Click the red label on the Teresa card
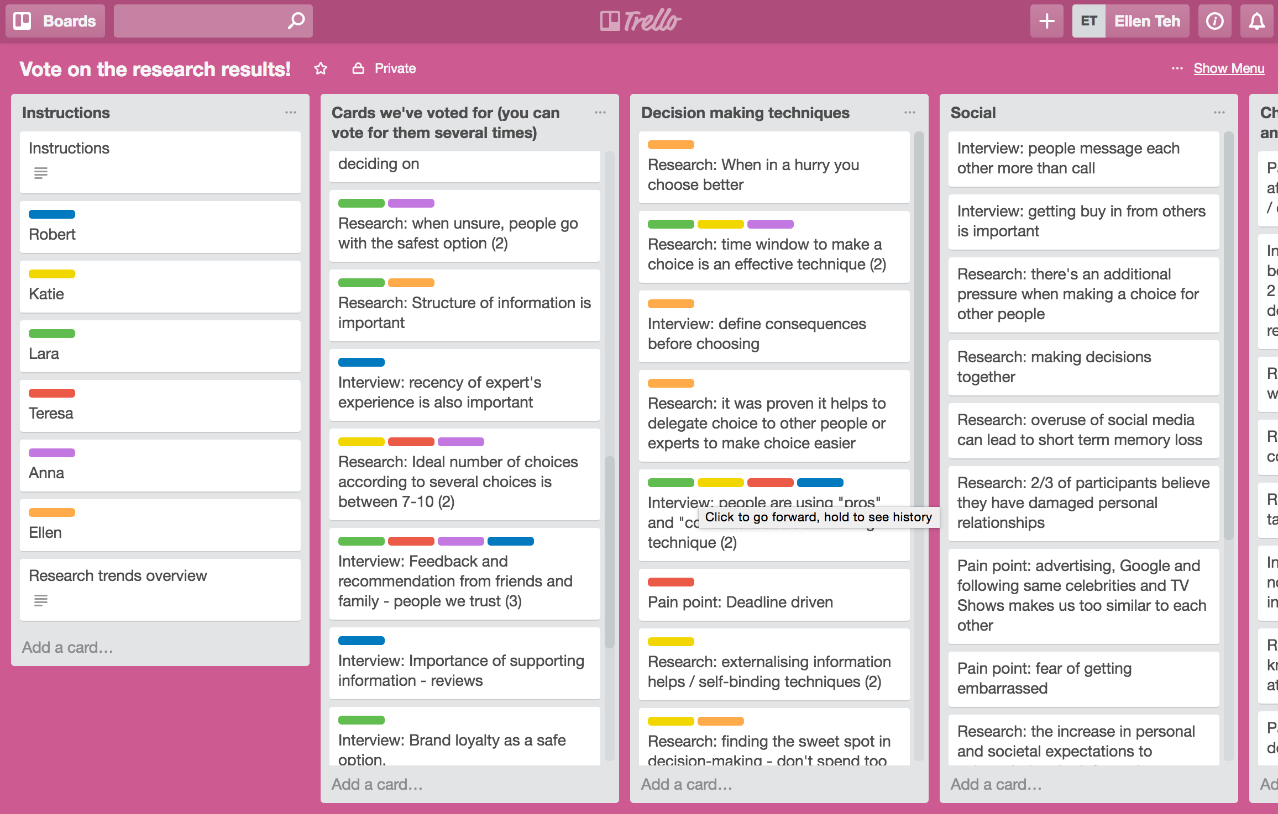 52,393
